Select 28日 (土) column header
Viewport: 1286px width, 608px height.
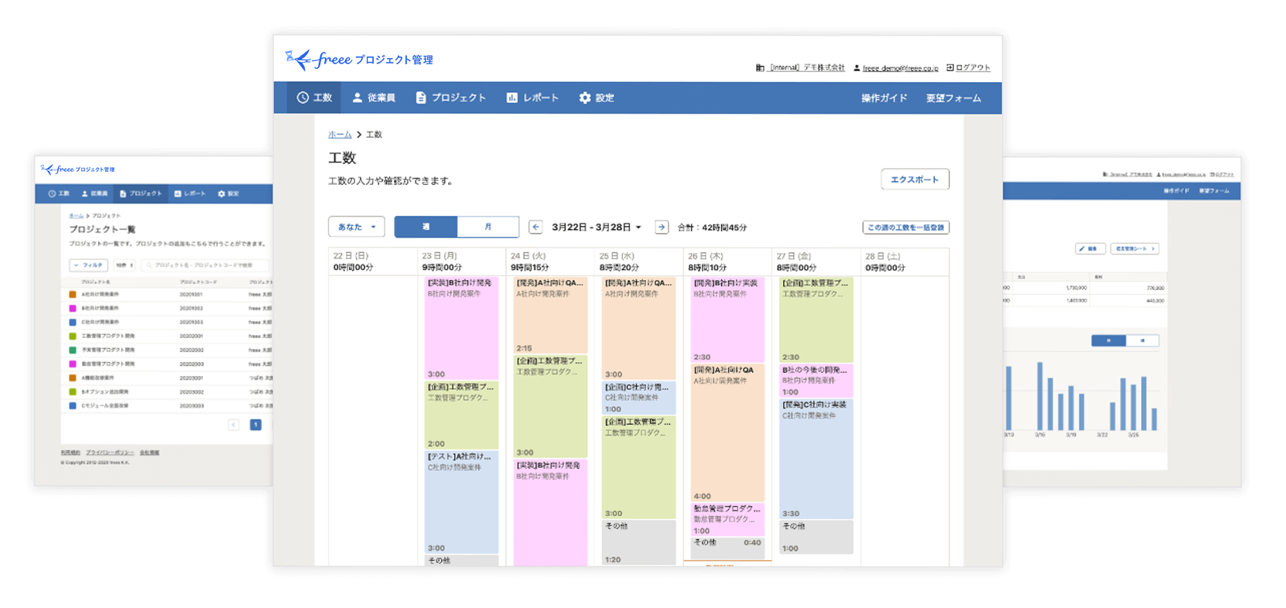905,261
